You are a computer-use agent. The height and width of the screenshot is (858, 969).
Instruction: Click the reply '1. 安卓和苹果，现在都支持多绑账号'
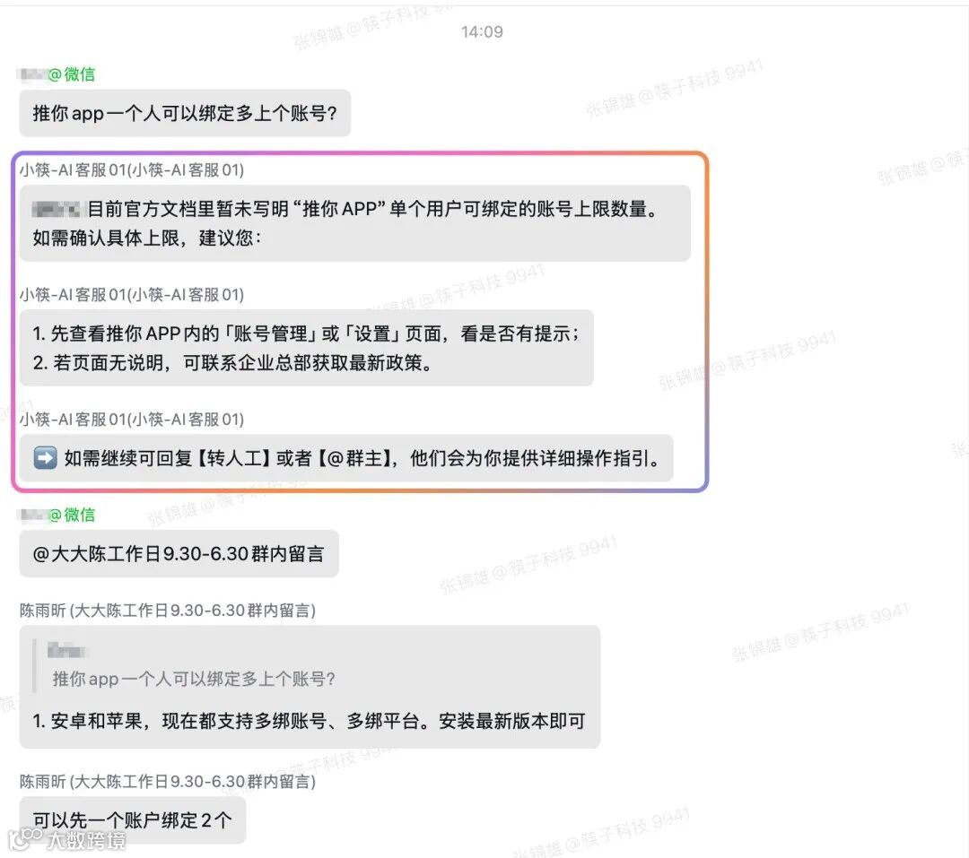click(309, 721)
